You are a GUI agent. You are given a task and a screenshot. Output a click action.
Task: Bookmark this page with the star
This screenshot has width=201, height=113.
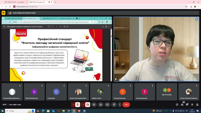coord(186,7)
